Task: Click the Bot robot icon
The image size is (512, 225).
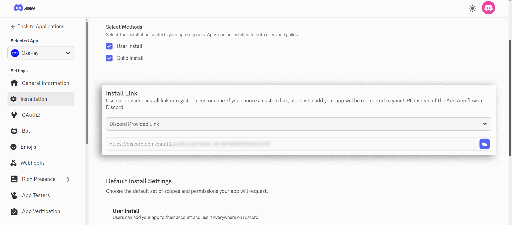Action: click(x=14, y=131)
